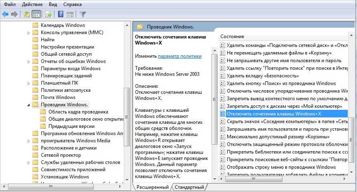Expand the Отчеты об ошибках Windows node
This screenshot has width=357, height=192.
28,61
